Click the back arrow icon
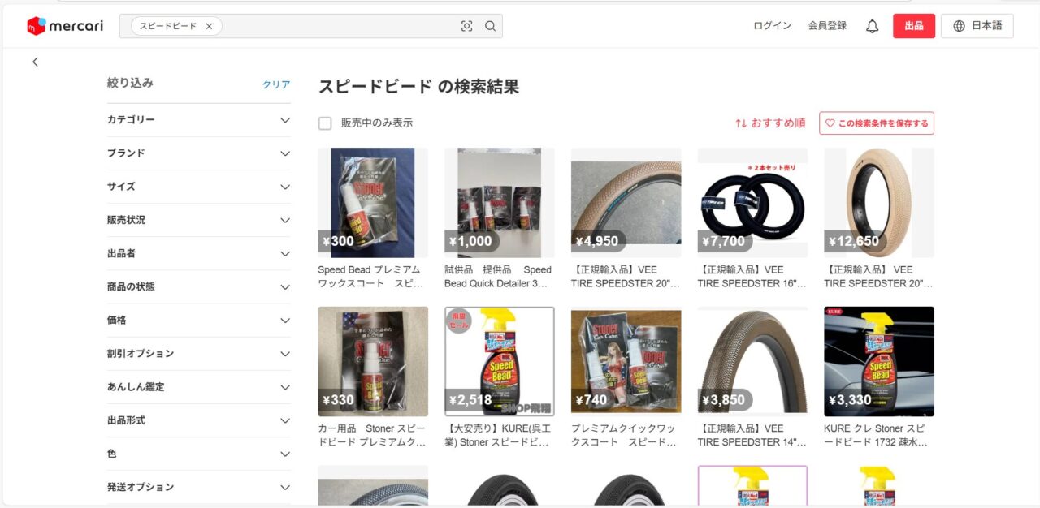 (35, 62)
